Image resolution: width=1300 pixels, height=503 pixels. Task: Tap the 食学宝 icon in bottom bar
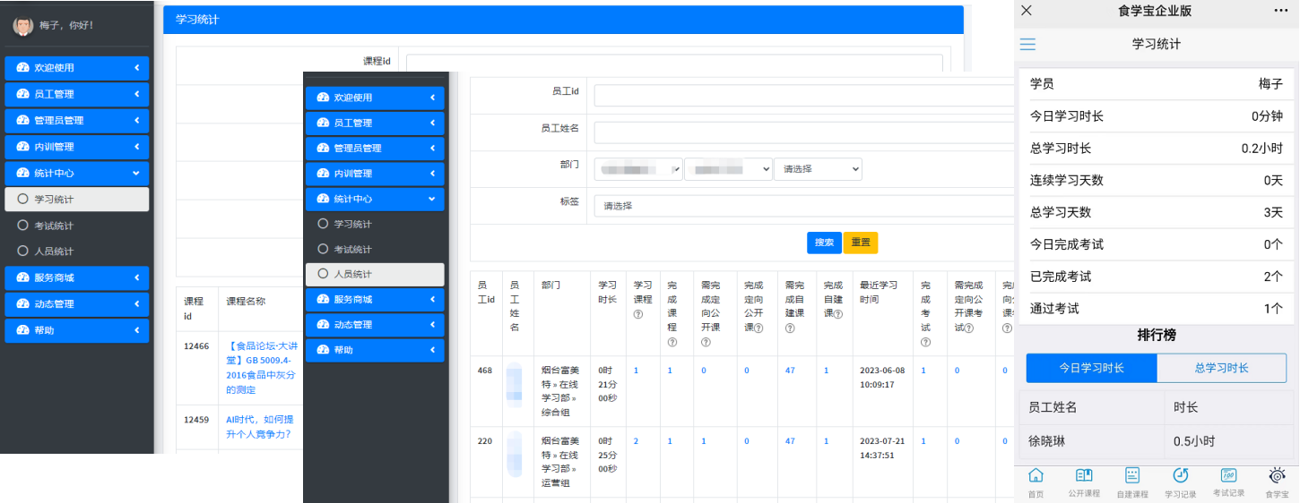coord(1277,481)
